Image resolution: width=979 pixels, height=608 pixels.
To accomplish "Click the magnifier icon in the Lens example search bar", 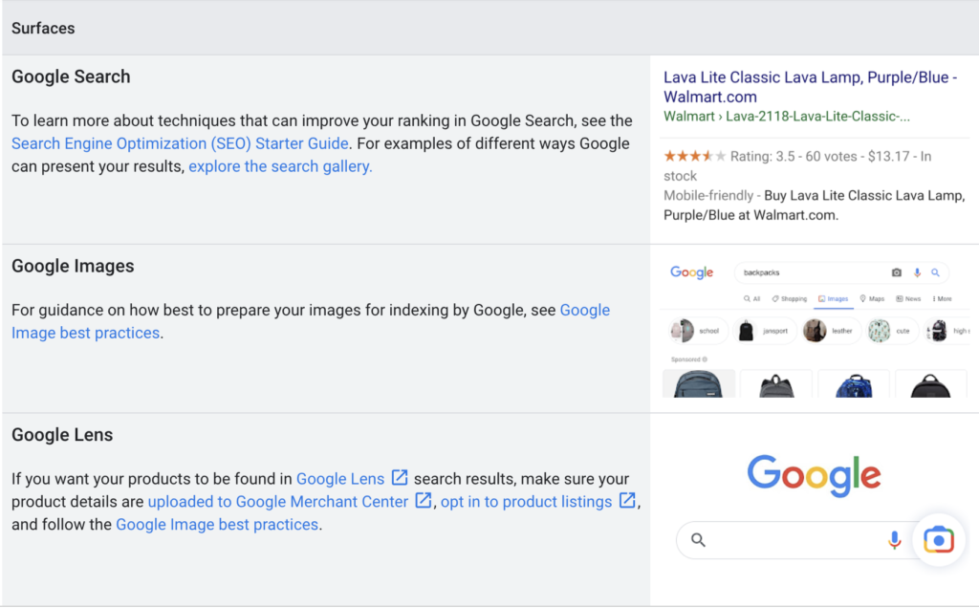I will coord(698,540).
